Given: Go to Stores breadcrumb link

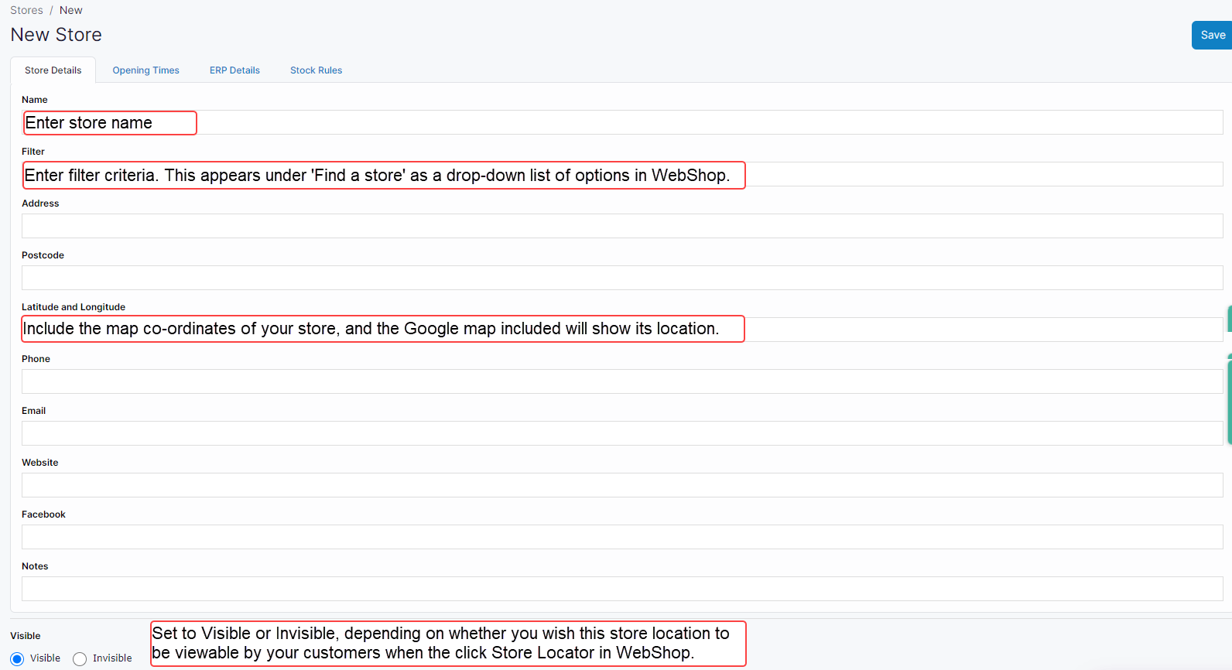Looking at the screenshot, I should pyautogui.click(x=26, y=10).
